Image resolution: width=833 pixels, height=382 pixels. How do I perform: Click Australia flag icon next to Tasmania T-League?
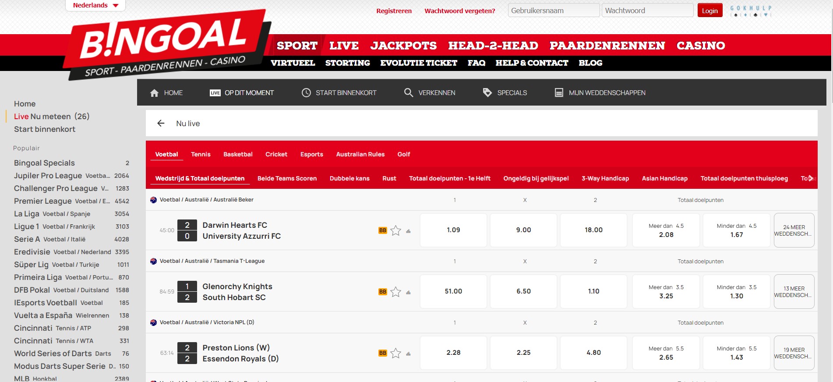tap(153, 261)
